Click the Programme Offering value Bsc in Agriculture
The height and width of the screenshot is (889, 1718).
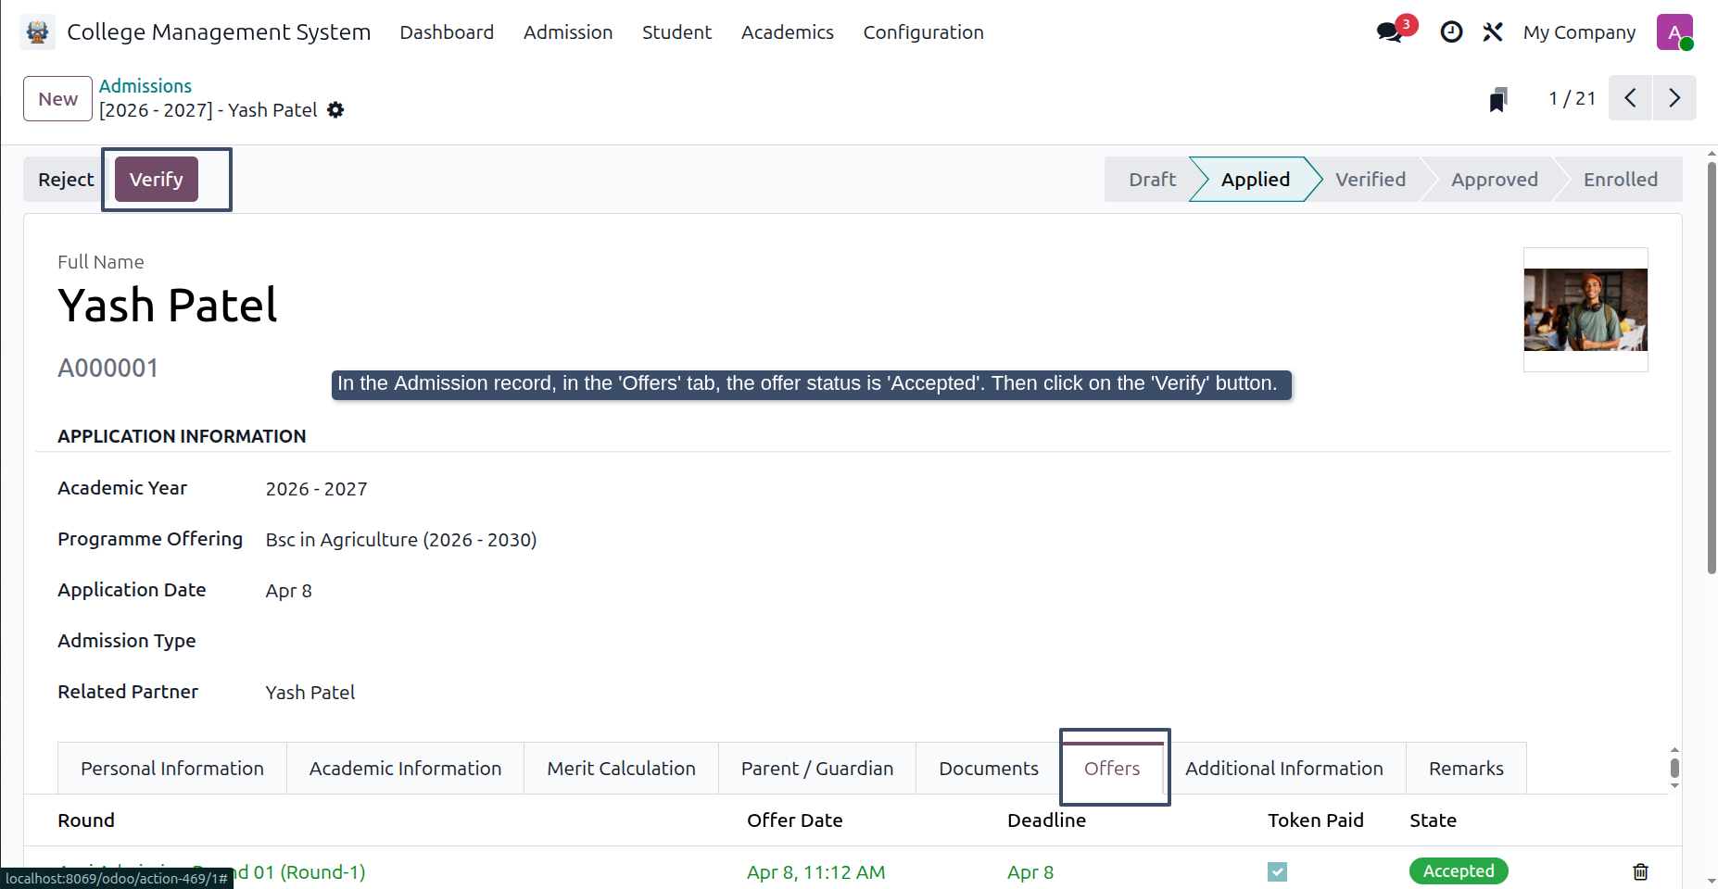point(401,540)
